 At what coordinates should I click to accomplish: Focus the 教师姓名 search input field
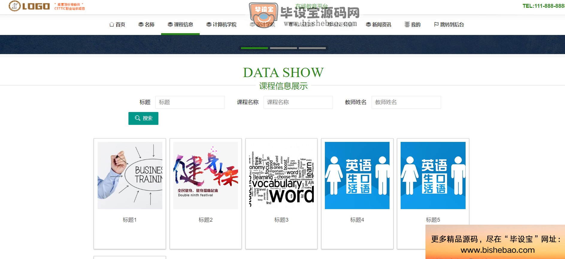pos(406,102)
